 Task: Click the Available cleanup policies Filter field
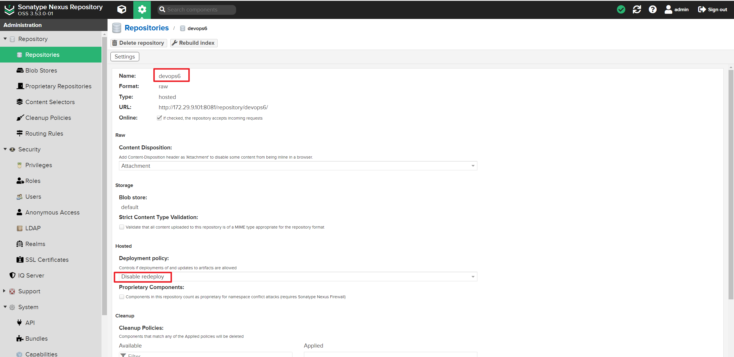[206, 355]
